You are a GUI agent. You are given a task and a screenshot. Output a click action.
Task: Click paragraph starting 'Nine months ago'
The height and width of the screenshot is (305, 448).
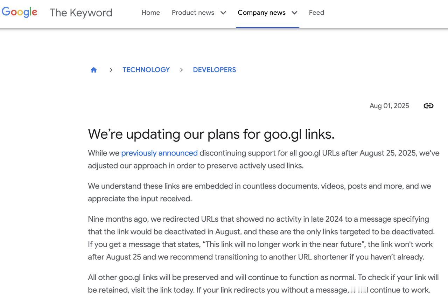coord(261,238)
